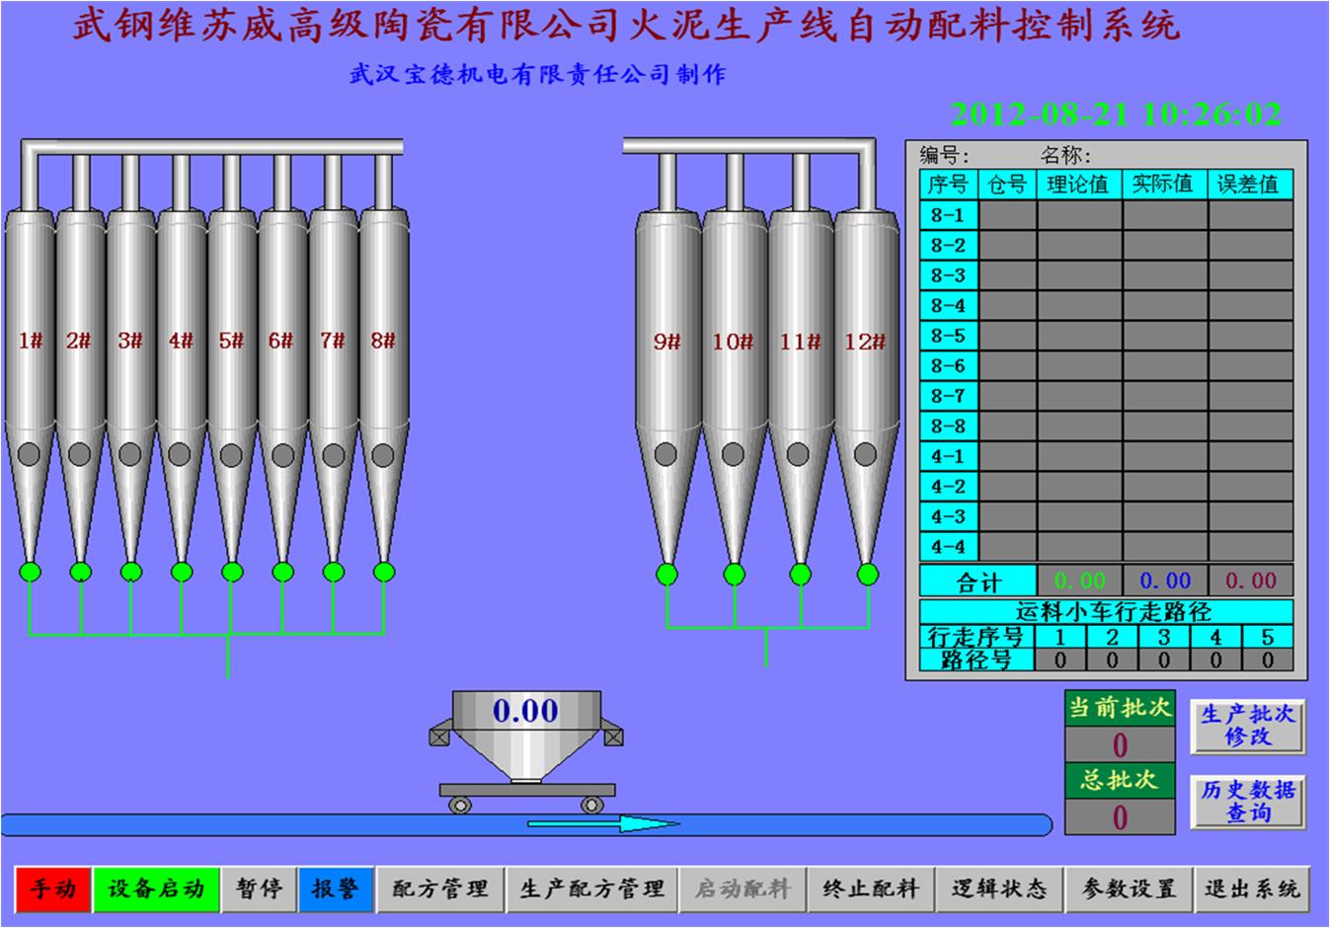Select silo 8# tank
The image size is (1330, 928).
(383, 385)
